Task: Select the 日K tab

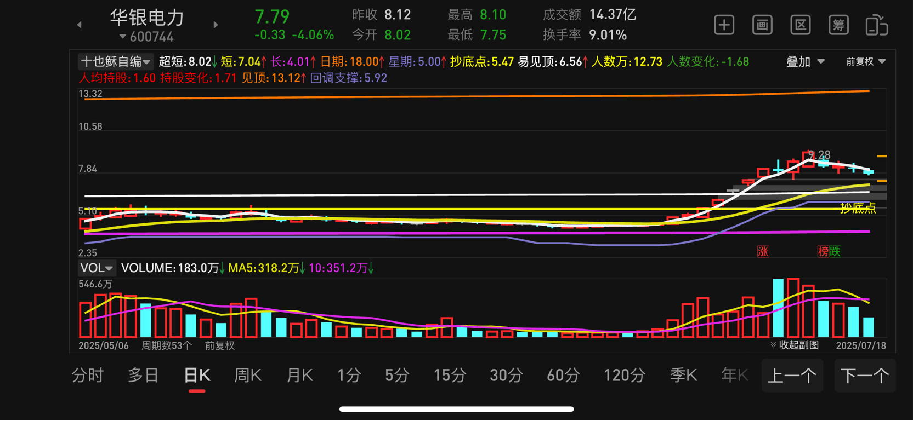Action: (197, 376)
